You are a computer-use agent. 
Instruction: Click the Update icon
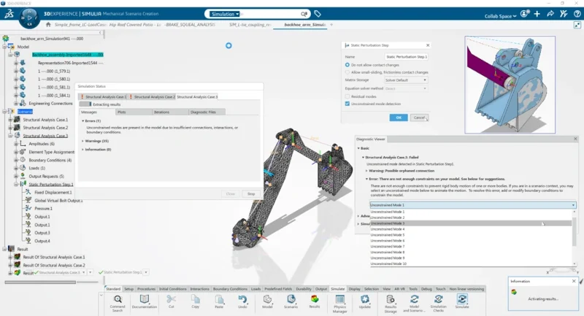point(364,299)
